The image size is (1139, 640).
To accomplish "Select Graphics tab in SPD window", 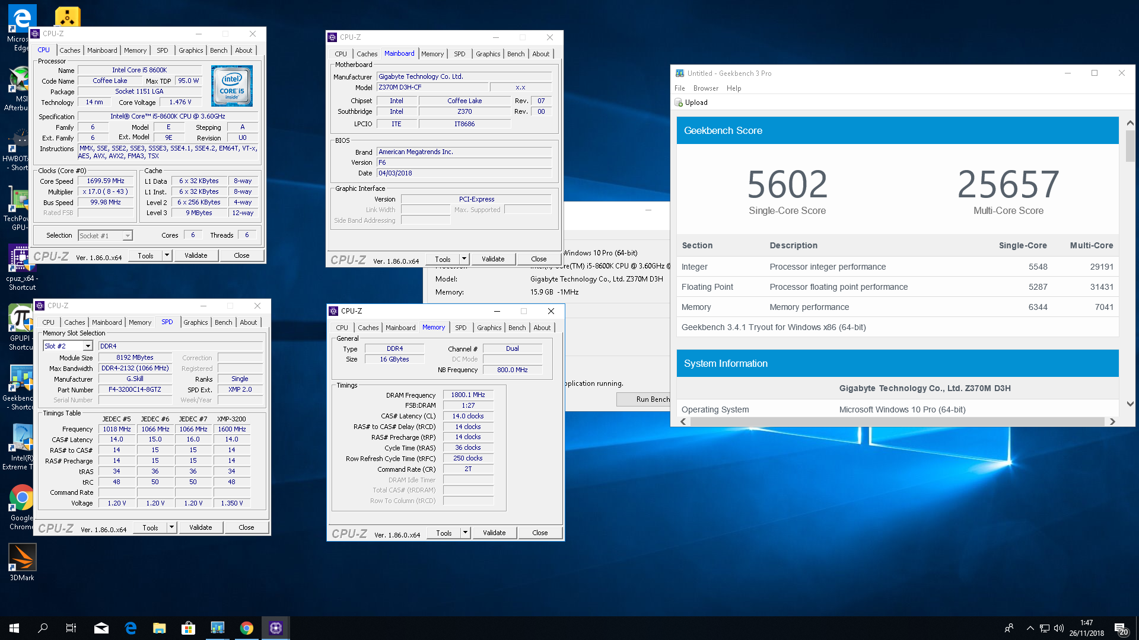I will pos(195,322).
